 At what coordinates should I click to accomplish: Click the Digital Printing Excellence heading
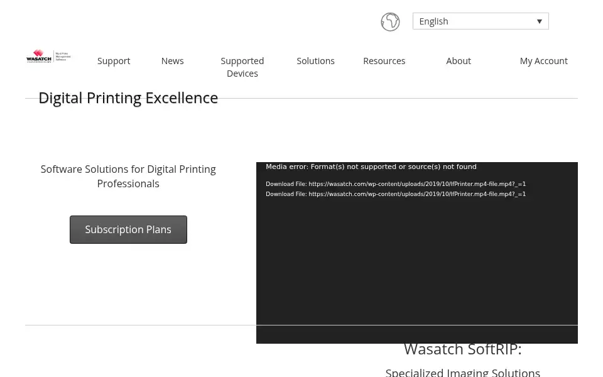pyautogui.click(x=128, y=98)
